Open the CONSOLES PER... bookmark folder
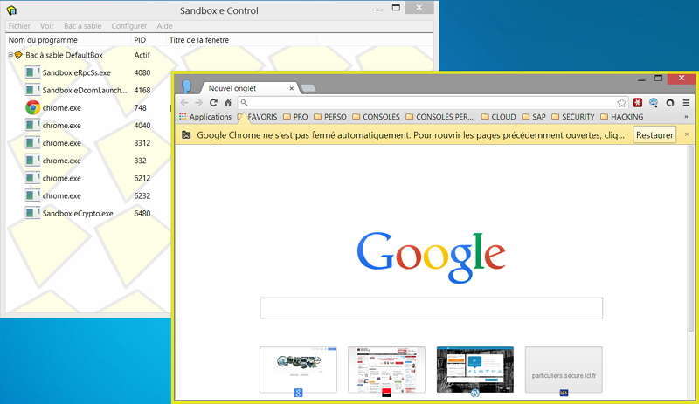 tap(439, 117)
